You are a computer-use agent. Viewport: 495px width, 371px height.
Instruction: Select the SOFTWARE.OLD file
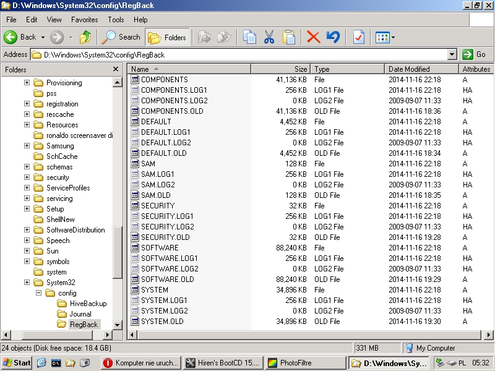tap(167, 279)
